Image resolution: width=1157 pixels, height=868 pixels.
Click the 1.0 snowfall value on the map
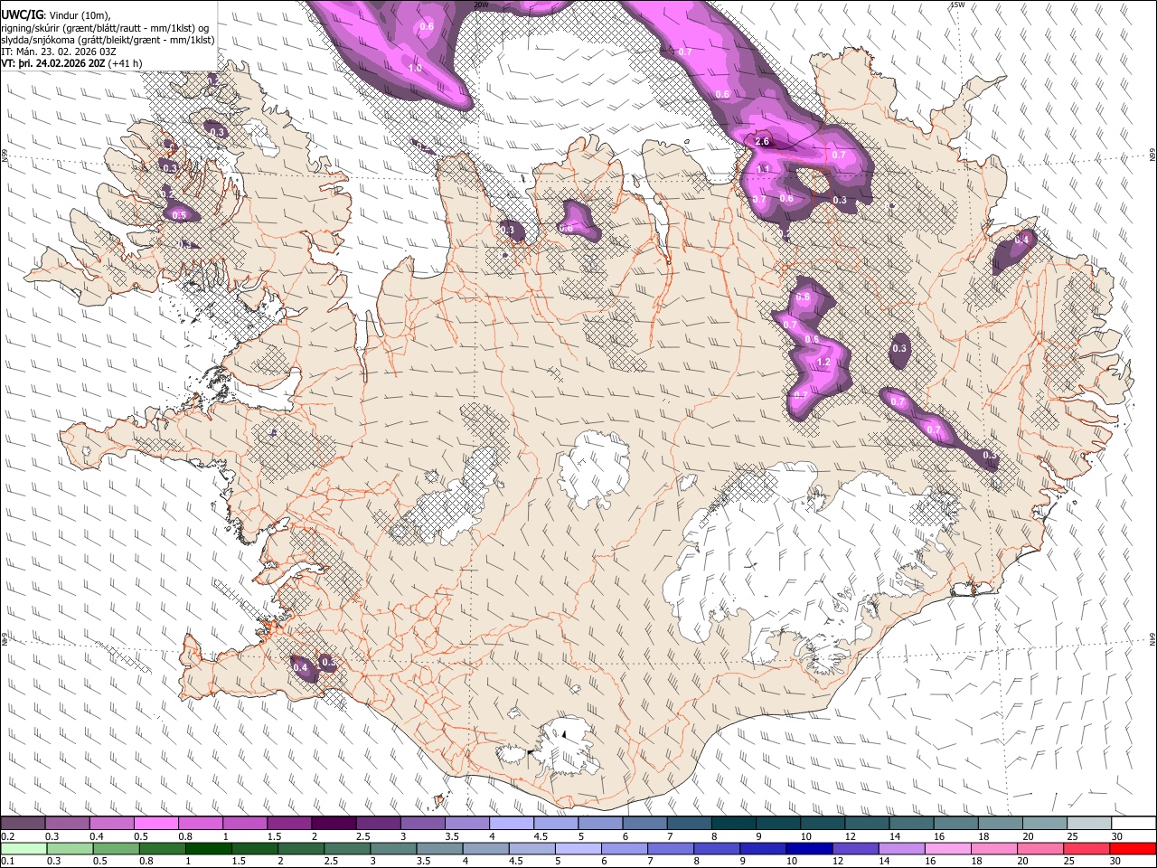(x=415, y=69)
